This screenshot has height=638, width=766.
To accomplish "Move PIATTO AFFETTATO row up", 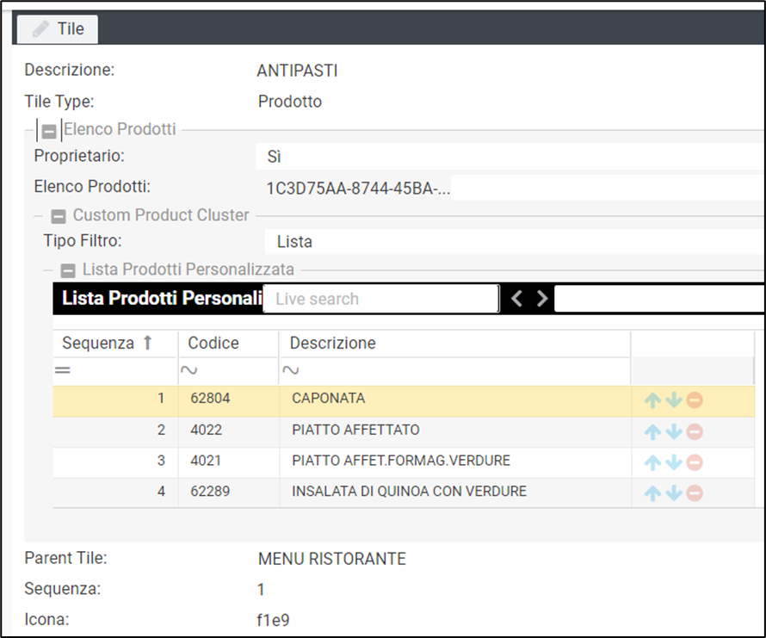I will [x=653, y=431].
